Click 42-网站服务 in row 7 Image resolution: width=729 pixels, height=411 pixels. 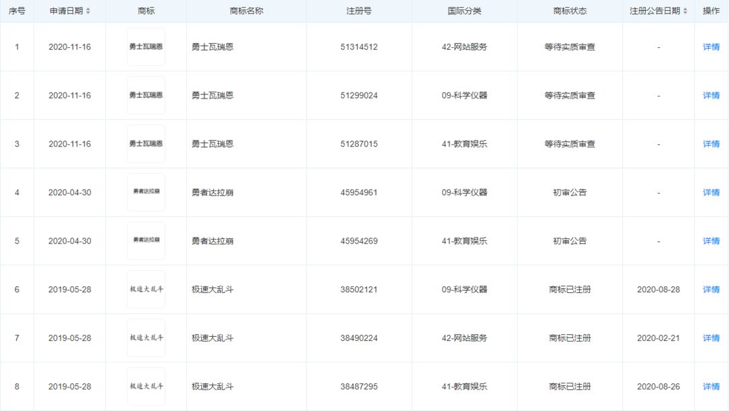point(464,338)
